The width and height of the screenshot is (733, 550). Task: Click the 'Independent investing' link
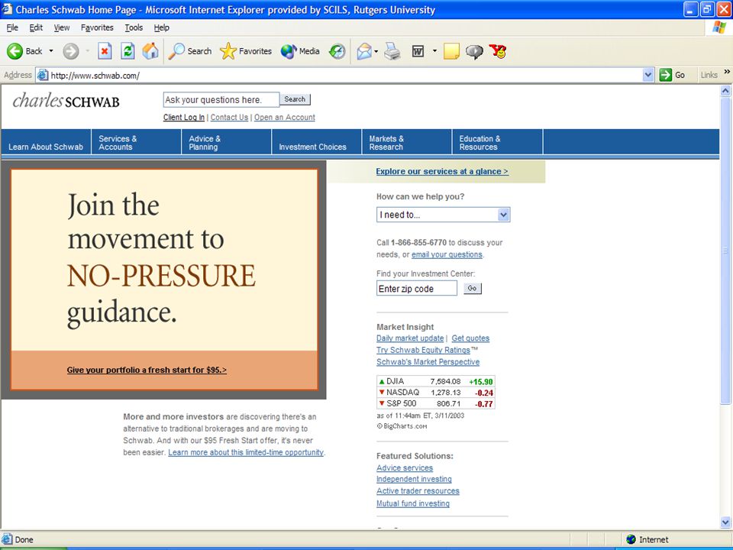(x=414, y=479)
